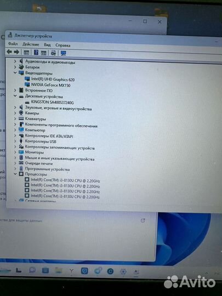Click the Forward arrow in Device Manager toolbar
Viewport: 222px width, 296px height.
tap(16, 52)
